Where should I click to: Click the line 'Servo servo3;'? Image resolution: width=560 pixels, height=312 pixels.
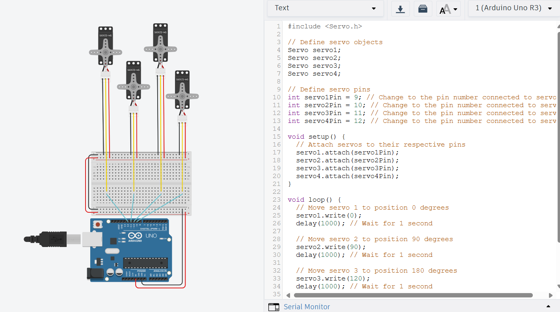tap(314, 66)
